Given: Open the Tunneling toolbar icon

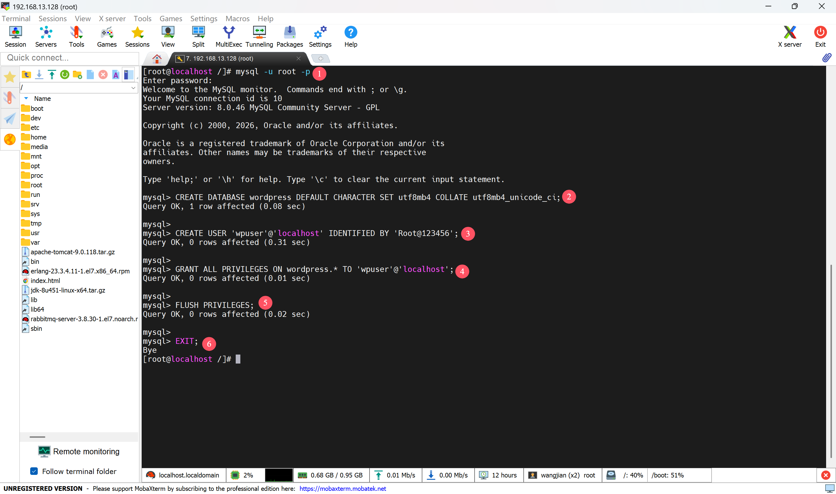Looking at the screenshot, I should tap(259, 37).
